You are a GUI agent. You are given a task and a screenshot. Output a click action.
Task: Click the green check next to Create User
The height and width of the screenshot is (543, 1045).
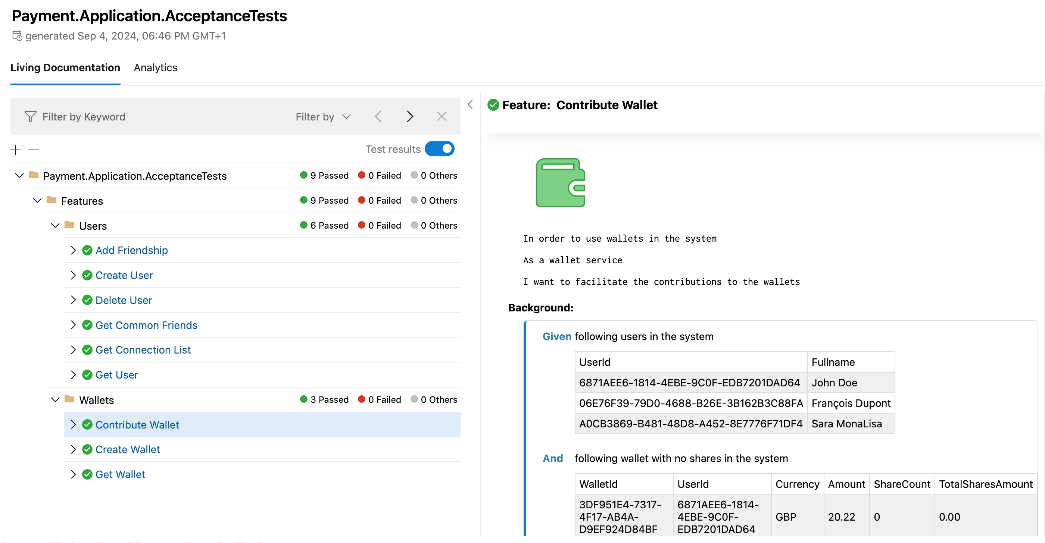(x=87, y=276)
